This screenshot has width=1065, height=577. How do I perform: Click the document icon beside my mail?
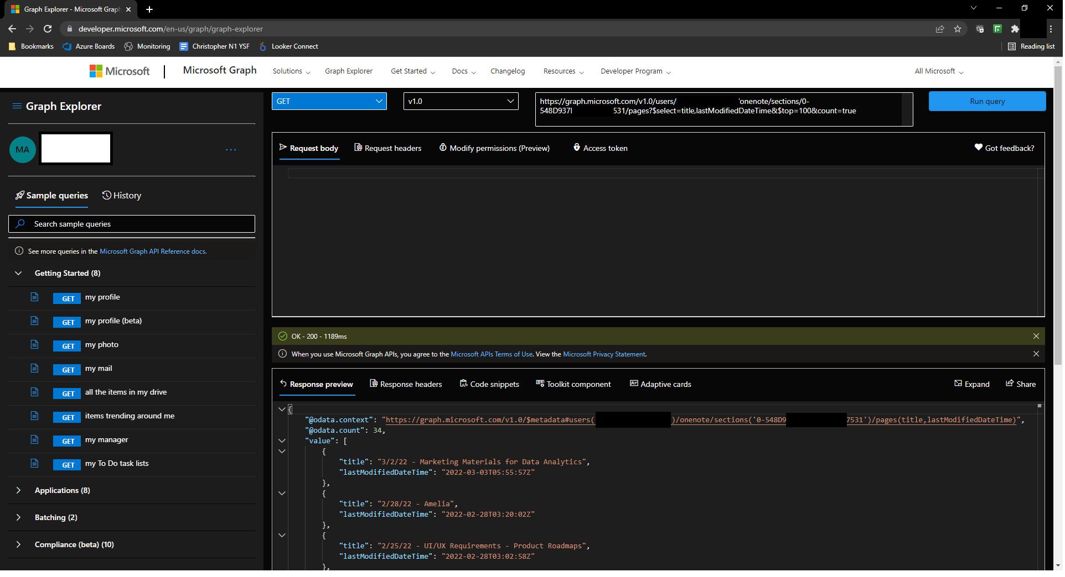(x=34, y=369)
